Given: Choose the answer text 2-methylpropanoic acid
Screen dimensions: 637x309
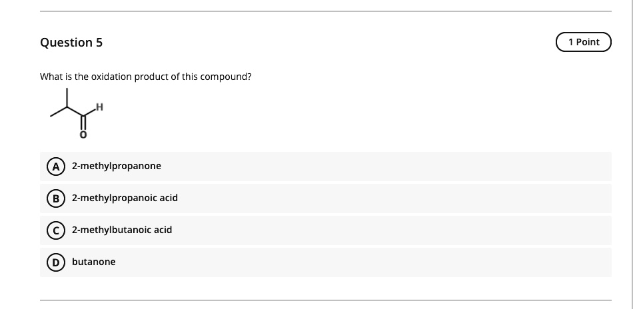Looking at the screenshot, I should [125, 198].
